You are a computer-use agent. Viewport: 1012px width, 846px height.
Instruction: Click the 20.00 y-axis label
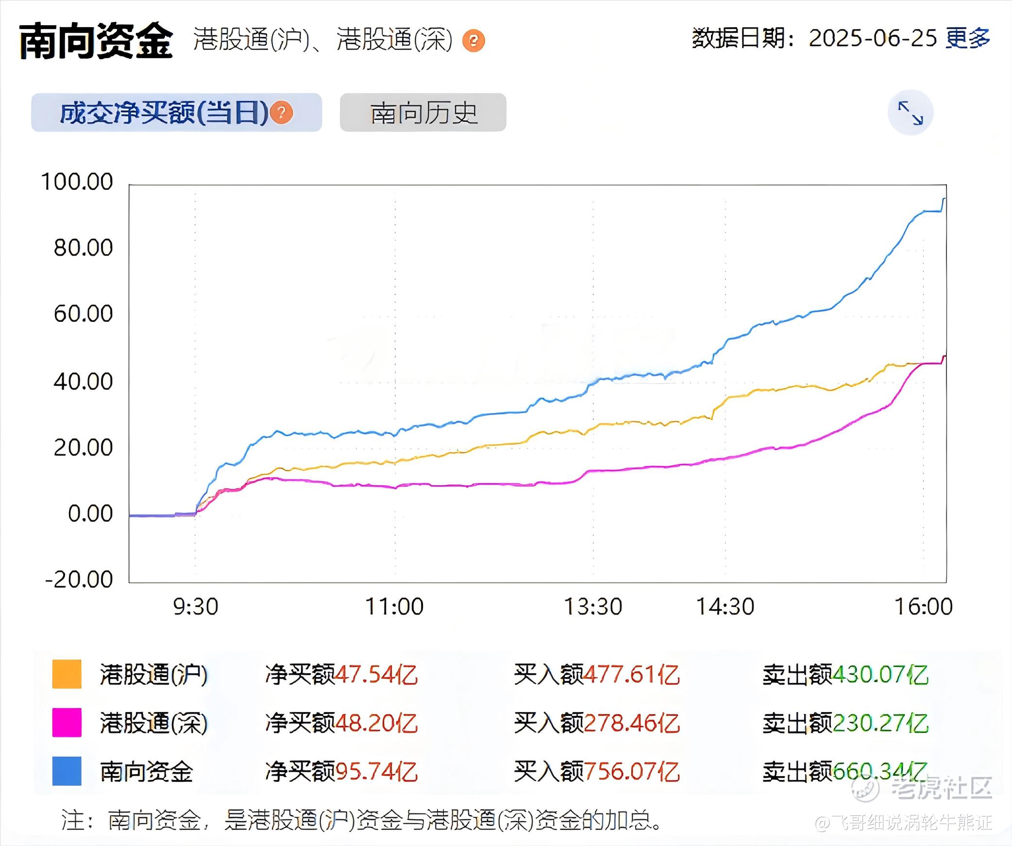83,448
